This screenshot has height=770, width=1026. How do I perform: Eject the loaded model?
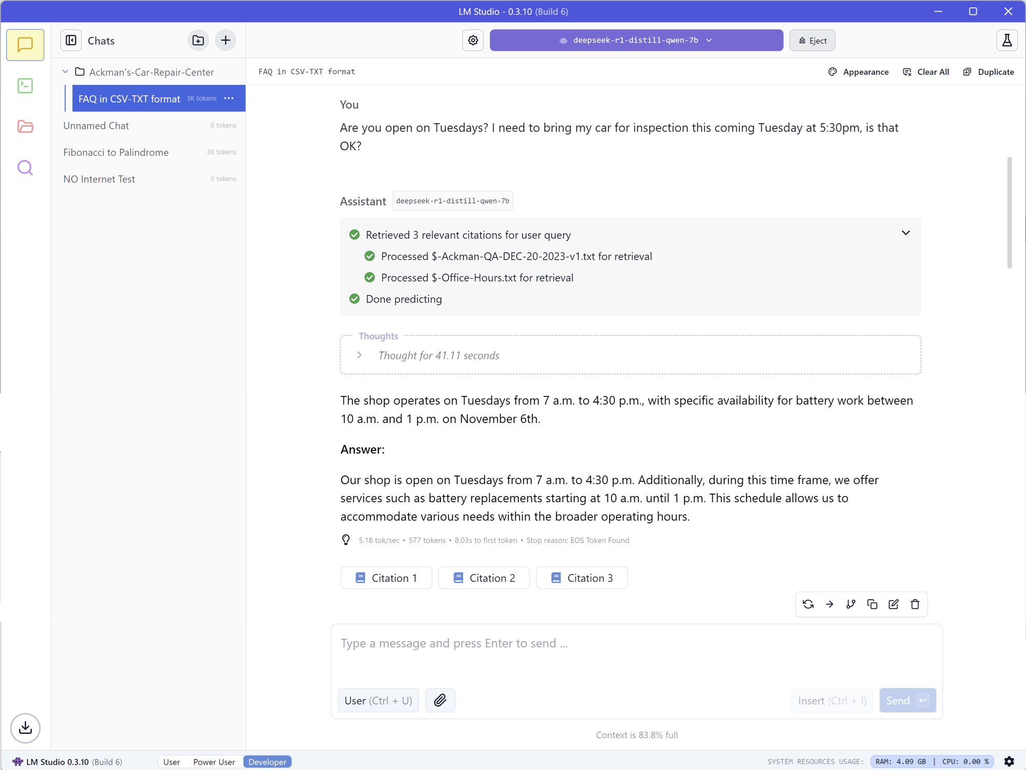coord(813,40)
